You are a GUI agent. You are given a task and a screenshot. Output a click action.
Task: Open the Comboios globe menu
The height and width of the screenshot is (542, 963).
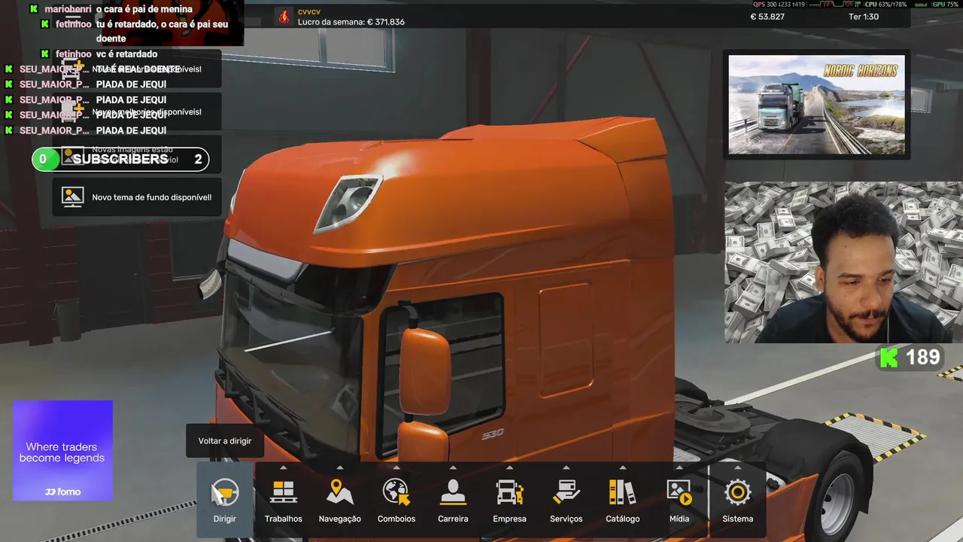point(396,492)
